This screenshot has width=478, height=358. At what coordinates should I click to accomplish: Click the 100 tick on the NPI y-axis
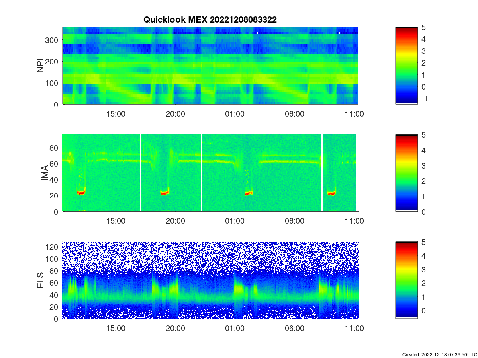click(x=52, y=83)
